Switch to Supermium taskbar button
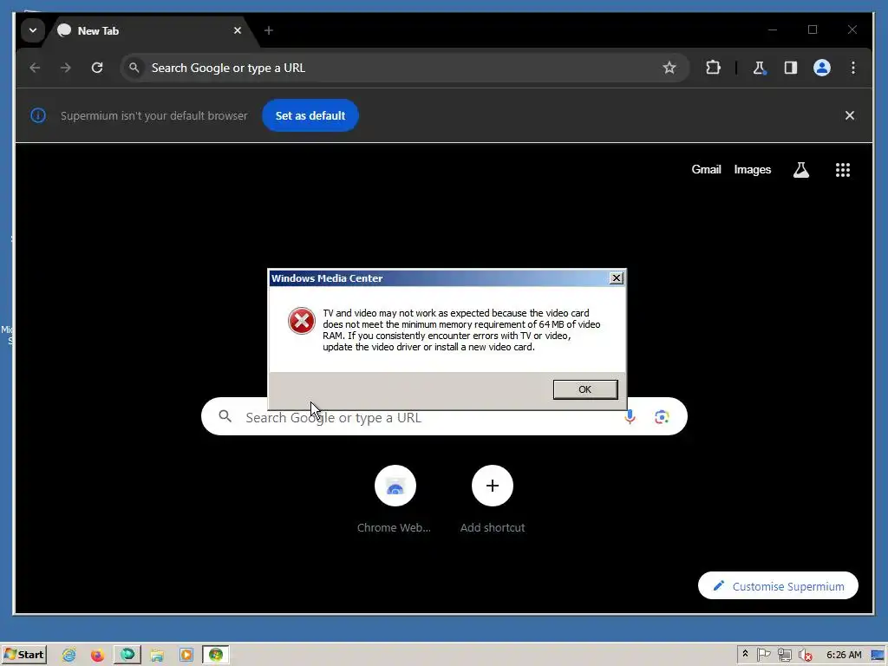The width and height of the screenshot is (888, 666). click(127, 655)
